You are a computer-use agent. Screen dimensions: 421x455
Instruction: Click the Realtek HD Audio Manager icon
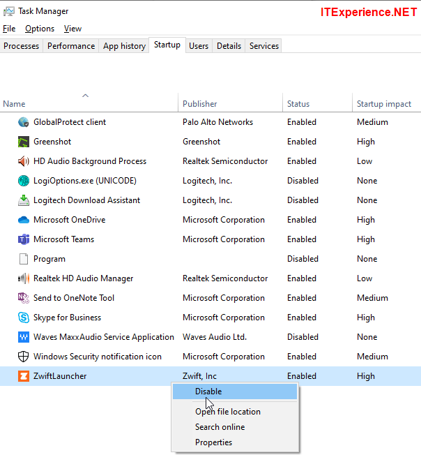pos(24,278)
